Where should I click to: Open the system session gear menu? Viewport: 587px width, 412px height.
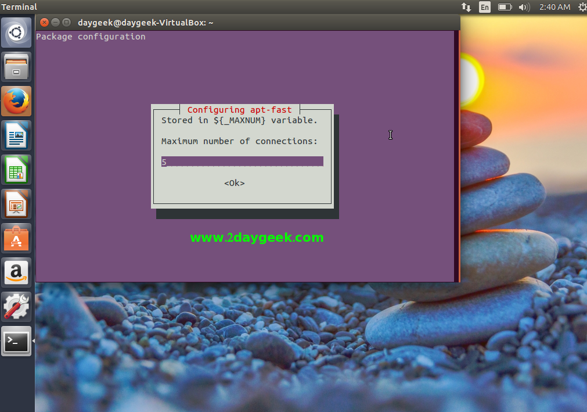pos(582,7)
